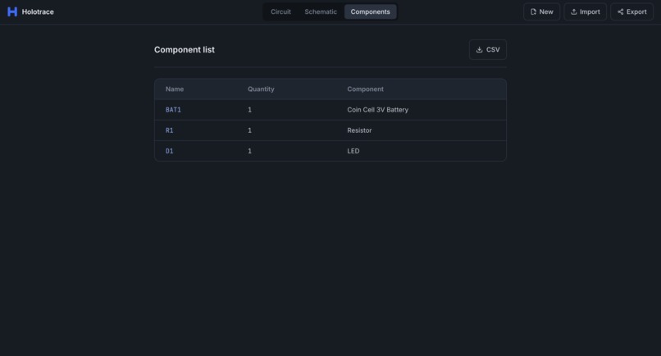Image resolution: width=661 pixels, height=356 pixels.
Task: Click the Name column header
Action: click(x=175, y=89)
